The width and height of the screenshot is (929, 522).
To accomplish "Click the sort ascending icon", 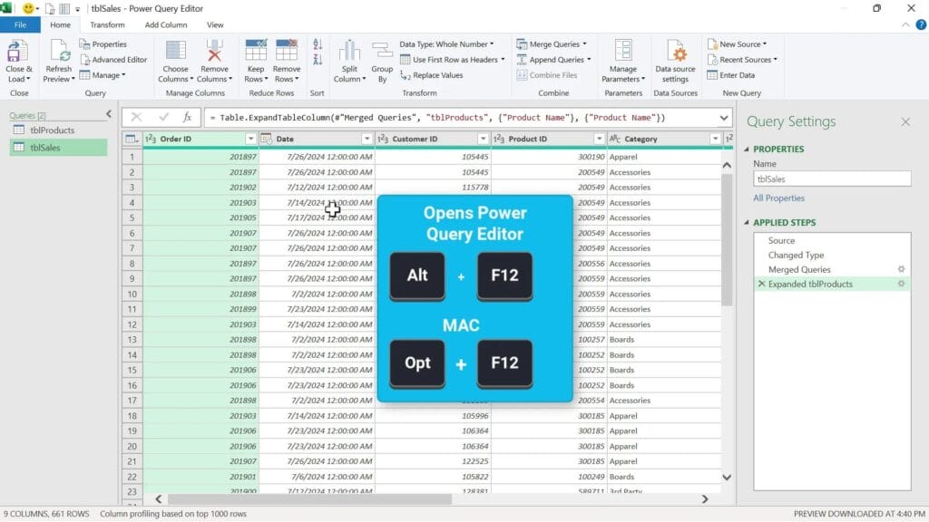I will (x=318, y=44).
